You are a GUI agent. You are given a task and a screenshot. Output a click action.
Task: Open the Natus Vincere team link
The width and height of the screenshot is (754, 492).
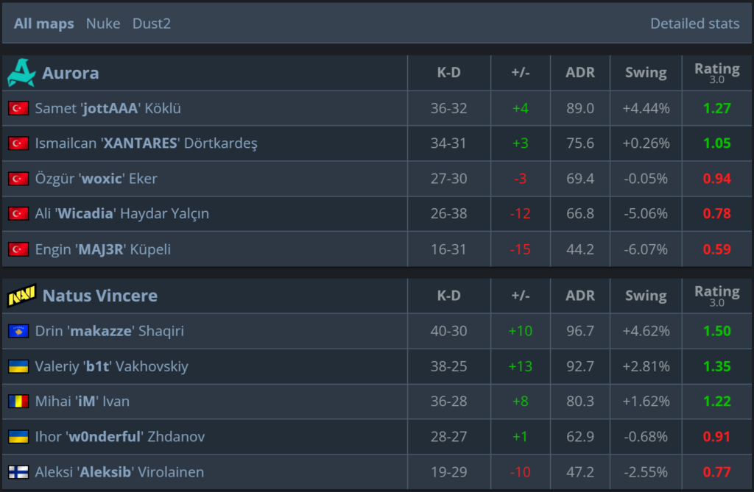tap(100, 296)
